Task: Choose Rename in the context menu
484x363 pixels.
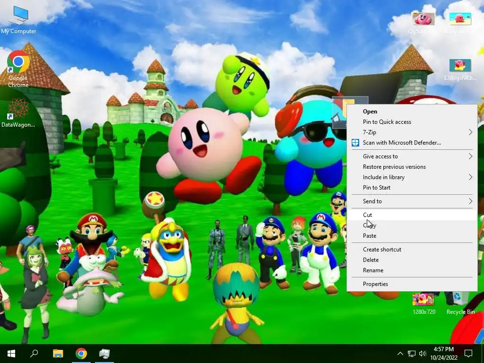Action: (x=412, y=270)
